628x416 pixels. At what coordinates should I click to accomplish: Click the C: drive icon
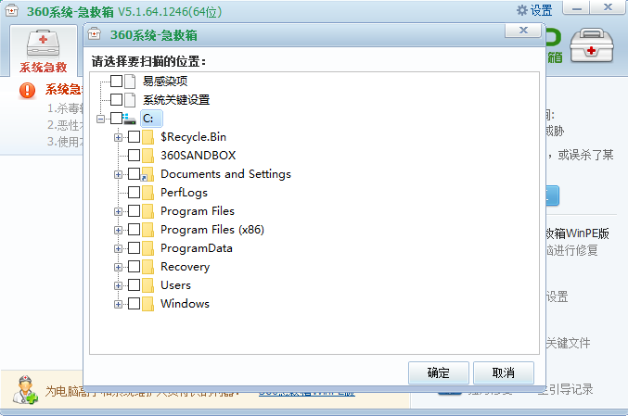point(129,119)
